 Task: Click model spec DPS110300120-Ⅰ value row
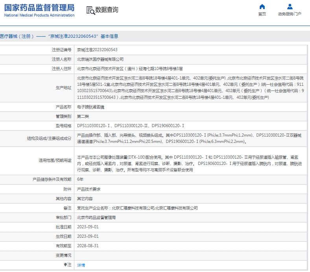pyautogui.click(x=131, y=126)
